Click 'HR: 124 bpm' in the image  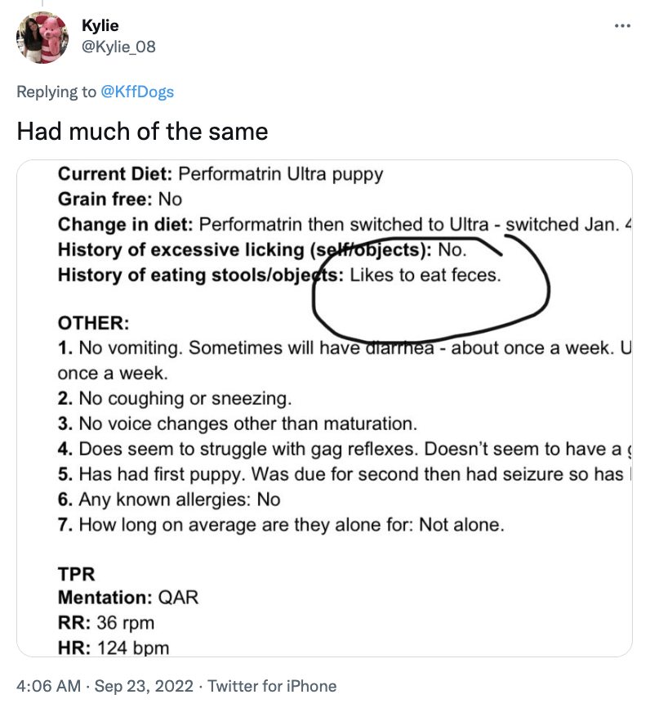pyautogui.click(x=114, y=648)
